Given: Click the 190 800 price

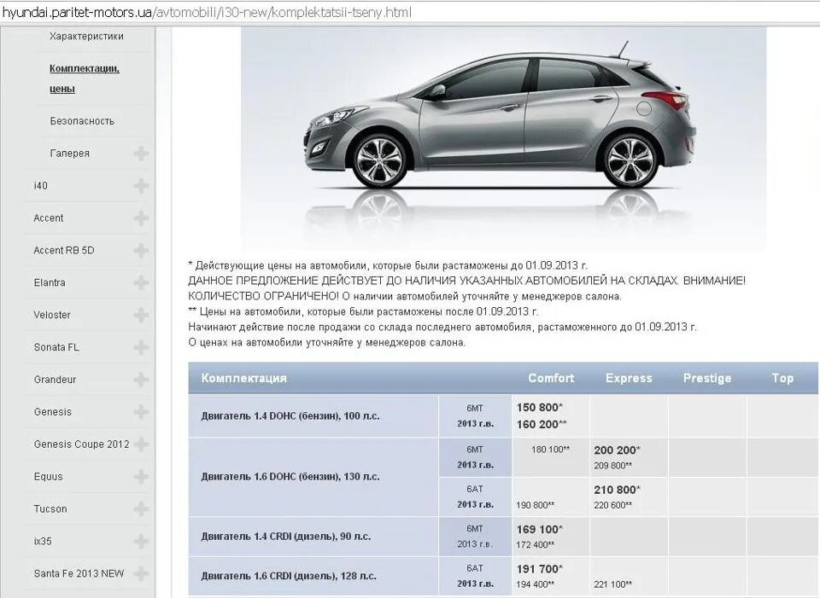Looking at the screenshot, I should point(536,505).
